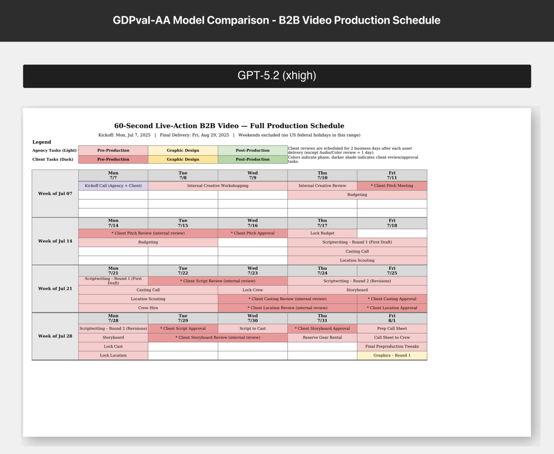
Task: Click the Client Pitch Meeting task
Action: [392, 185]
